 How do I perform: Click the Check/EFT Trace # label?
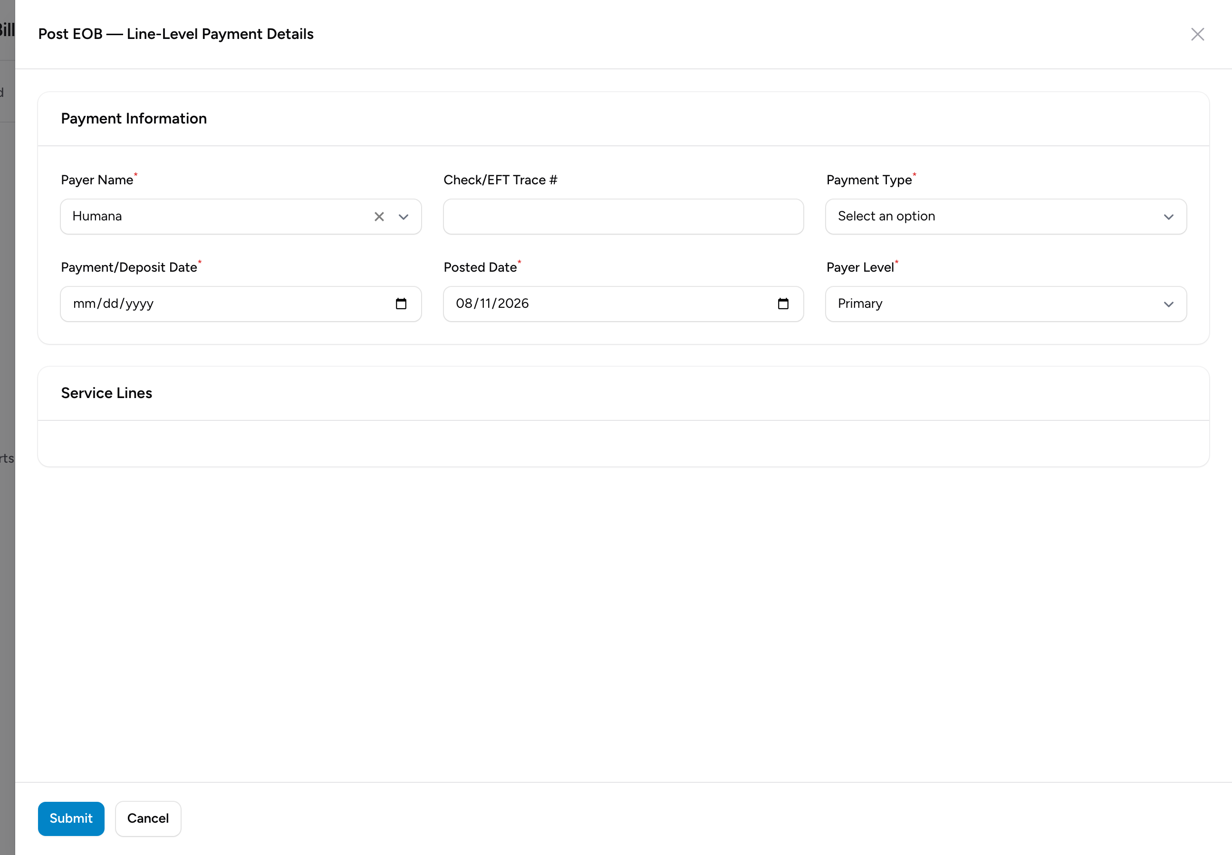pyautogui.click(x=500, y=180)
